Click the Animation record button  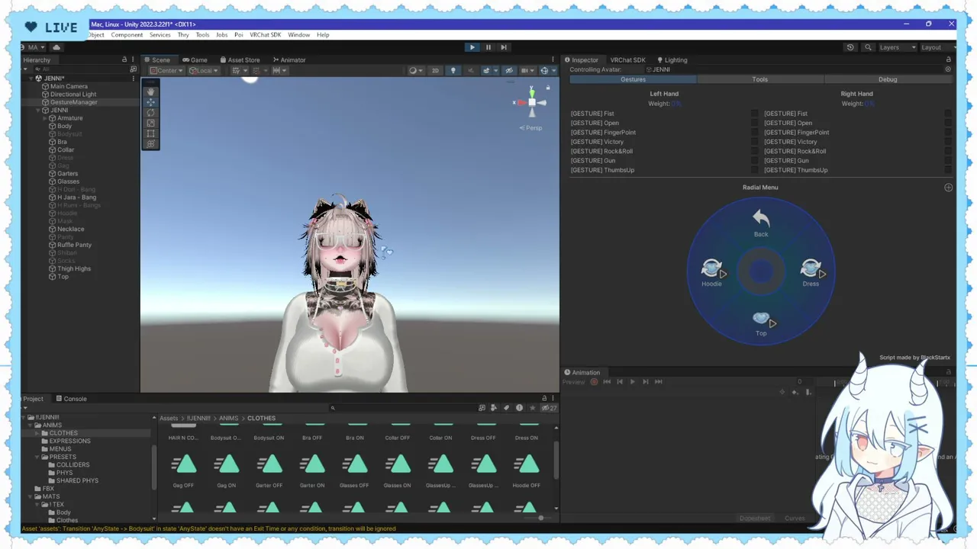click(x=594, y=382)
